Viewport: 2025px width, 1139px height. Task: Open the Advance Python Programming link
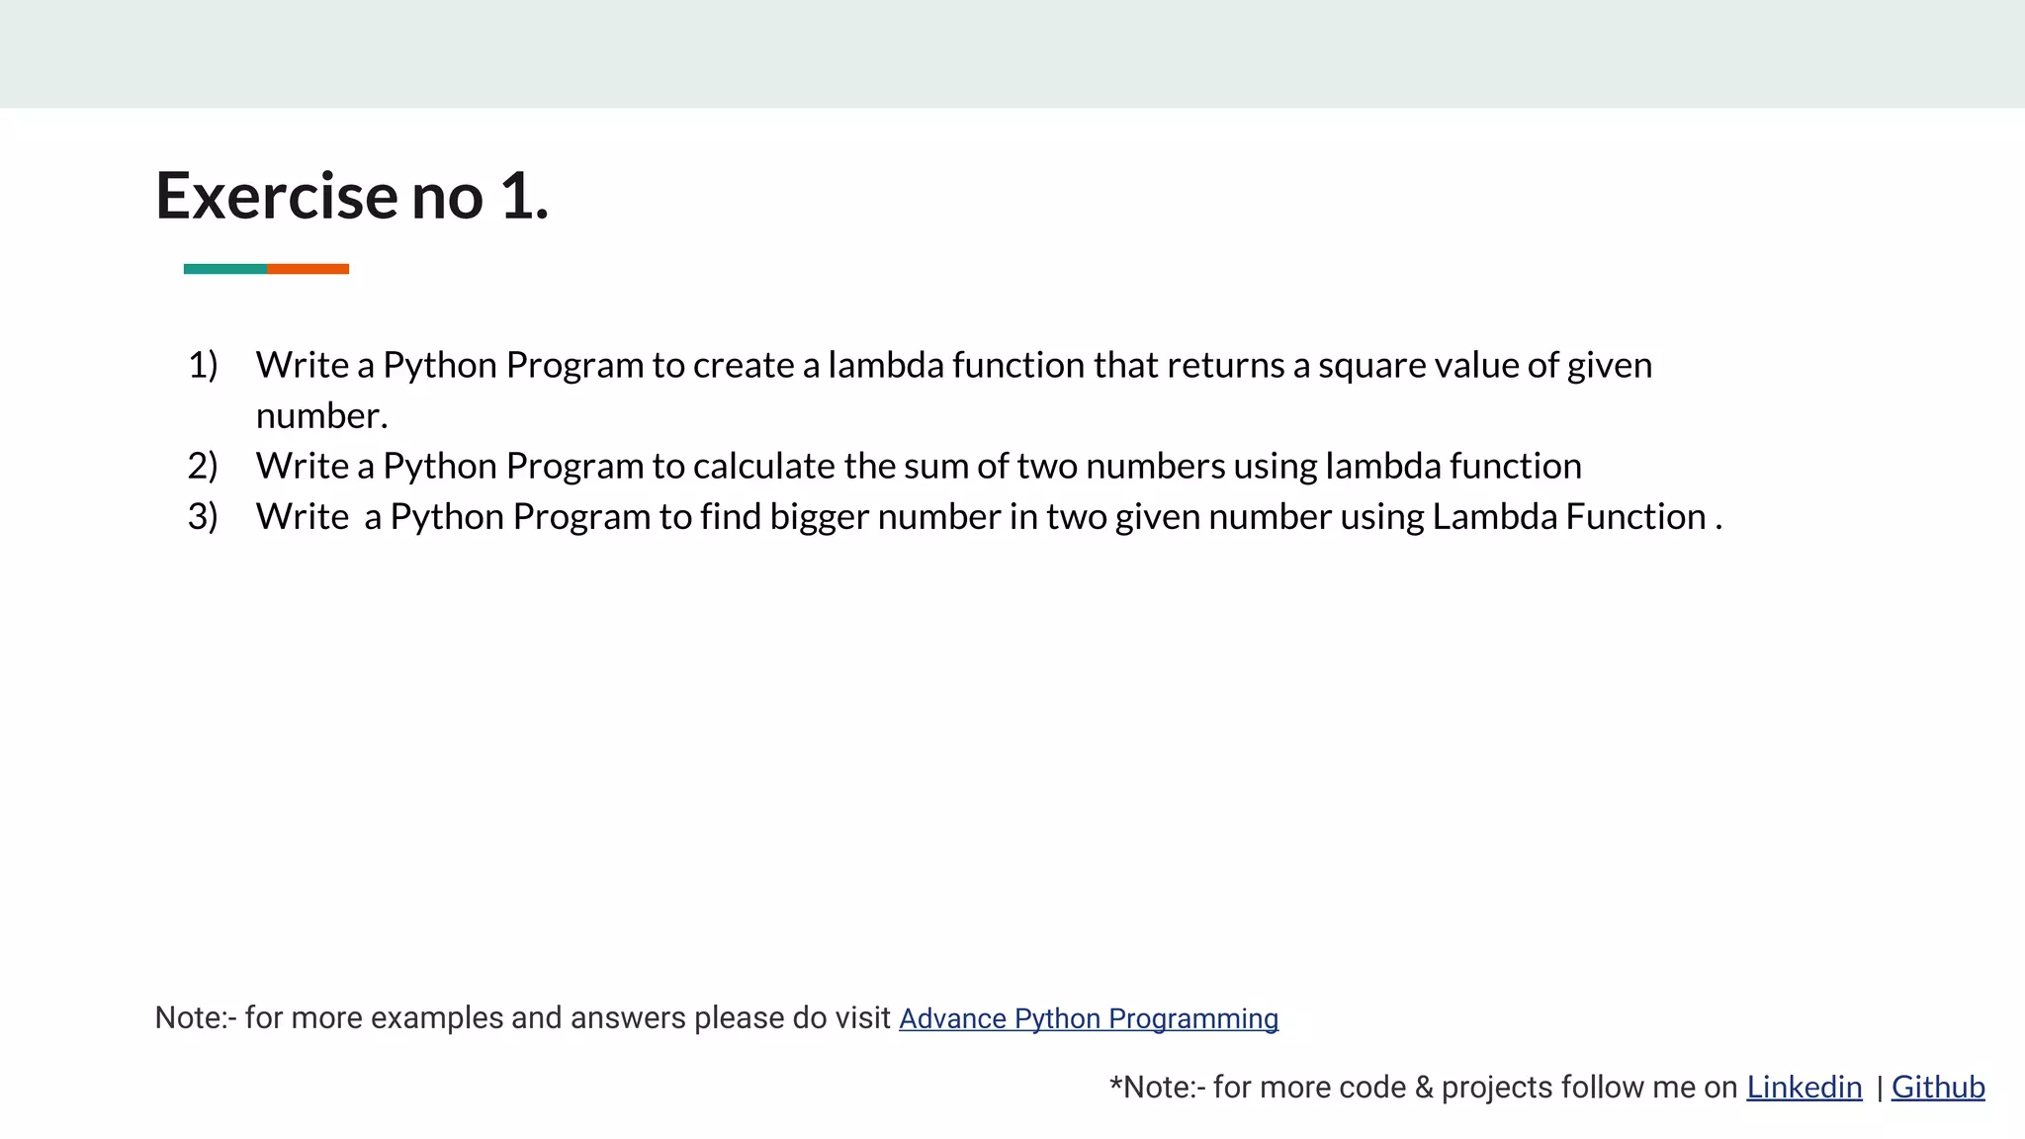[x=1088, y=1018]
